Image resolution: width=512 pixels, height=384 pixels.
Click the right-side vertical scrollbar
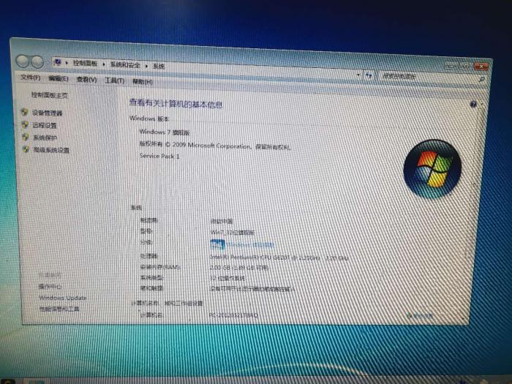(x=475, y=209)
